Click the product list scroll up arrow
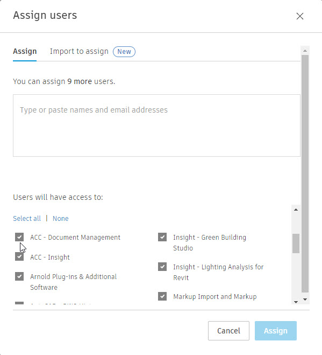 tap(296, 210)
